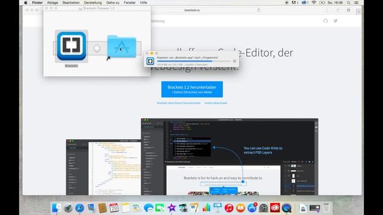Click the Safari show tabs button
This screenshot has height=215, width=383.
[338, 10]
